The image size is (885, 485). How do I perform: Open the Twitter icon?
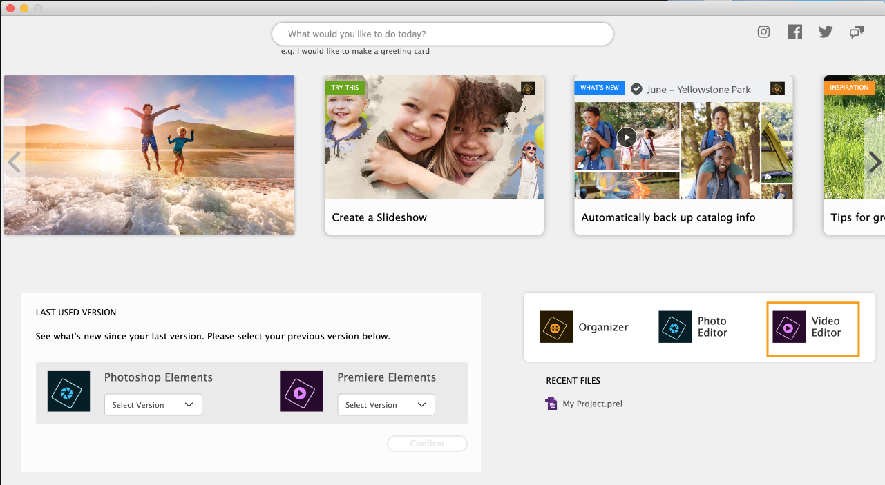pyautogui.click(x=826, y=32)
